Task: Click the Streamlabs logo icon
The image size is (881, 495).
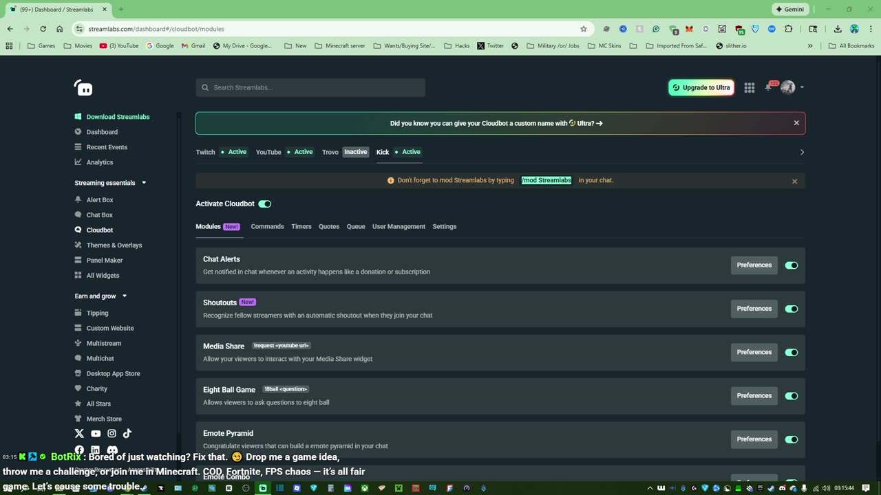Action: 83,87
